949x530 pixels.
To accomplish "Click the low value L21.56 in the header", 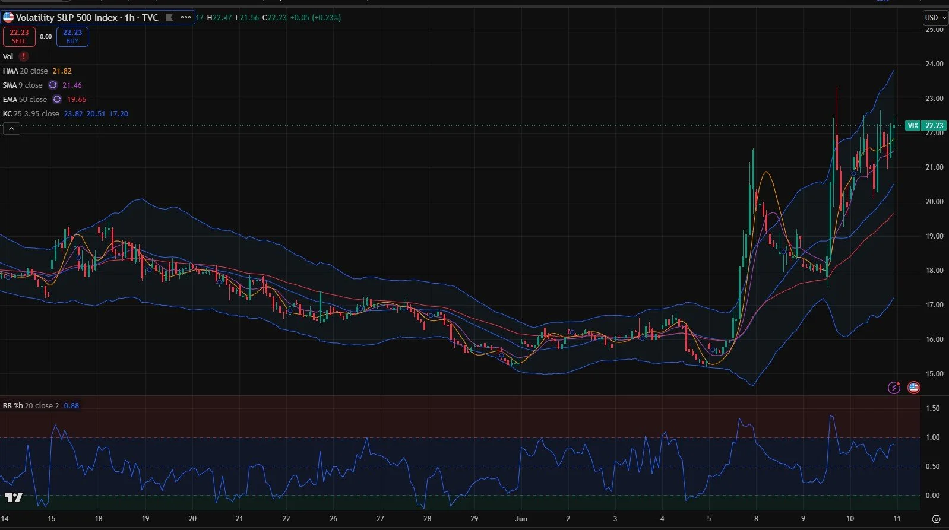I will (247, 17).
